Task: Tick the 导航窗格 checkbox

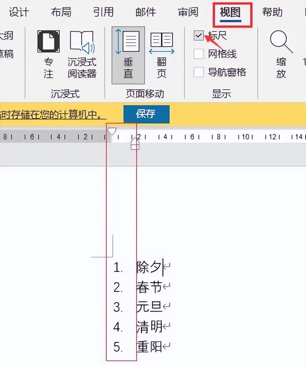Action: [198, 72]
